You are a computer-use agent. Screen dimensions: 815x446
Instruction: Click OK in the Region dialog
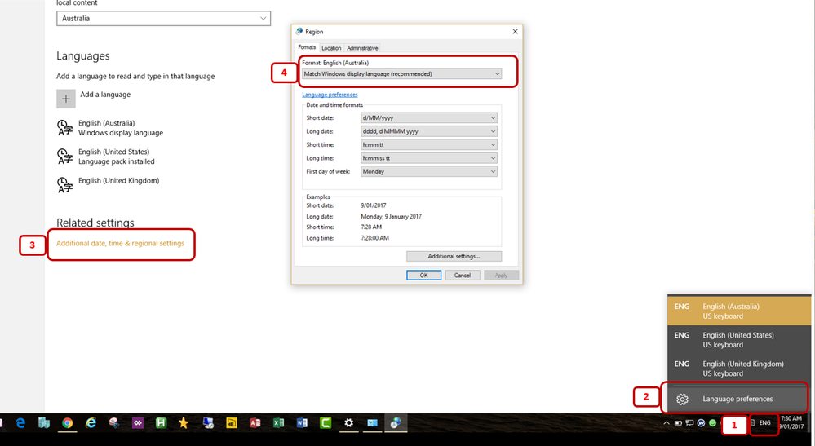423,275
